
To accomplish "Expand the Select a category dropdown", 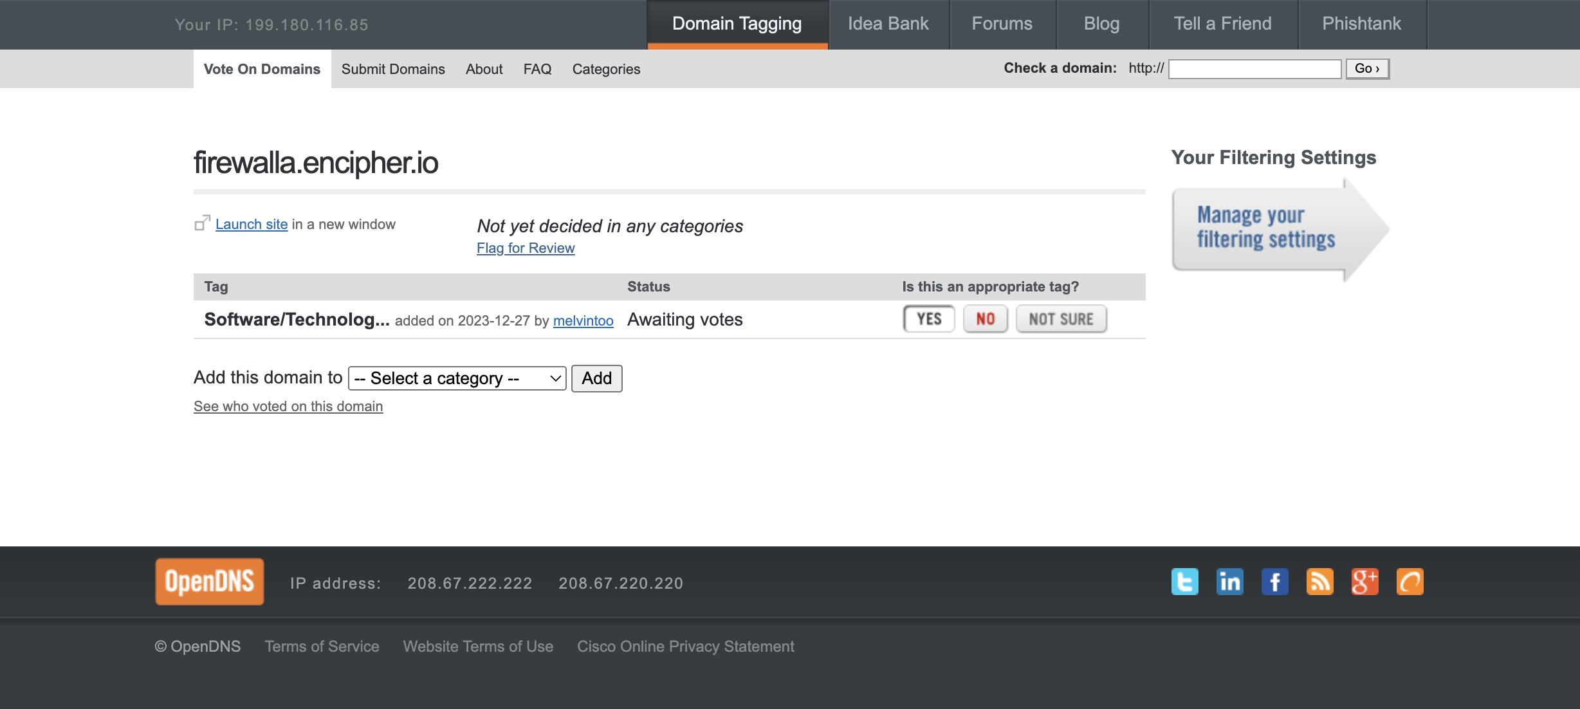I will click(457, 378).
